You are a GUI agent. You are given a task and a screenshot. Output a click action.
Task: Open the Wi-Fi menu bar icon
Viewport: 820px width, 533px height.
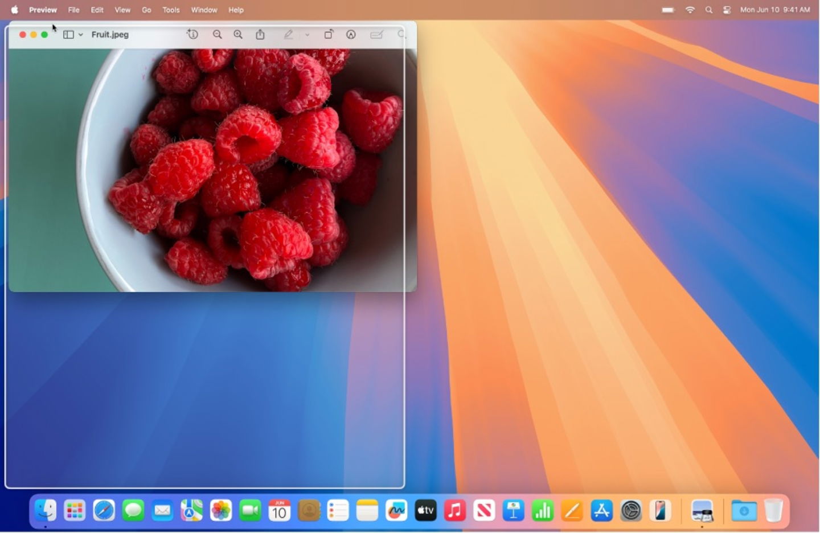pyautogui.click(x=690, y=10)
